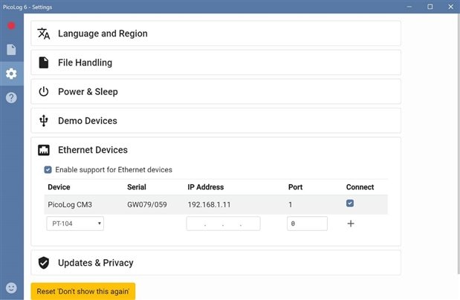
Task: Open the file document icon in sidebar
Action: [x=11, y=50]
